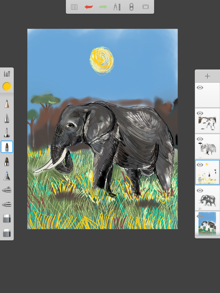The height and width of the screenshot is (293, 220).
Task: Select the top blank layer thumbnail
Action: 207,95
